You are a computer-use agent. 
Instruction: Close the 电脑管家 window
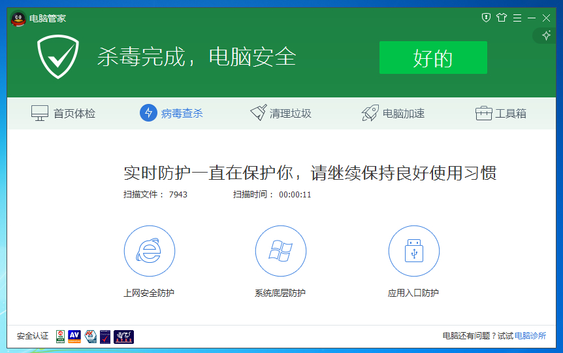(x=546, y=18)
